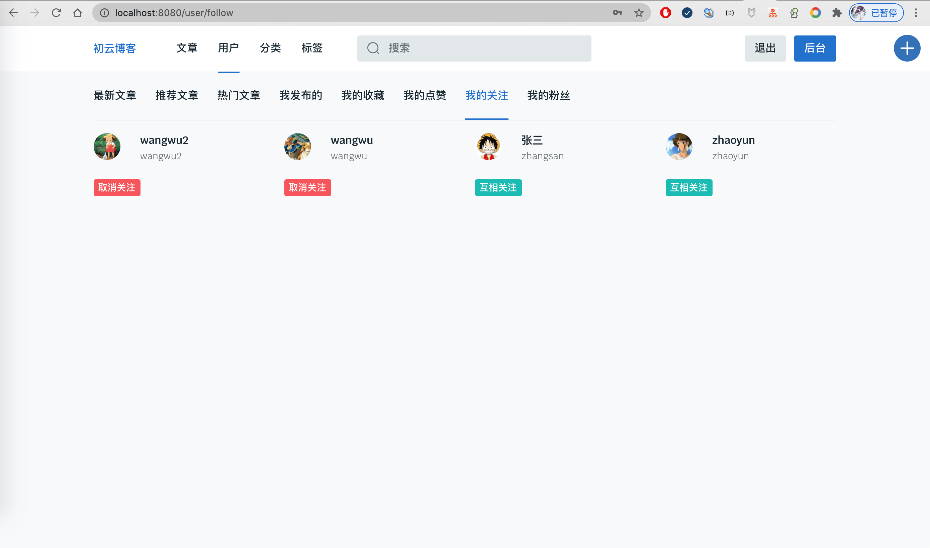The height and width of the screenshot is (548, 930).
Task: Unfollow user wangwu2
Action: (117, 188)
